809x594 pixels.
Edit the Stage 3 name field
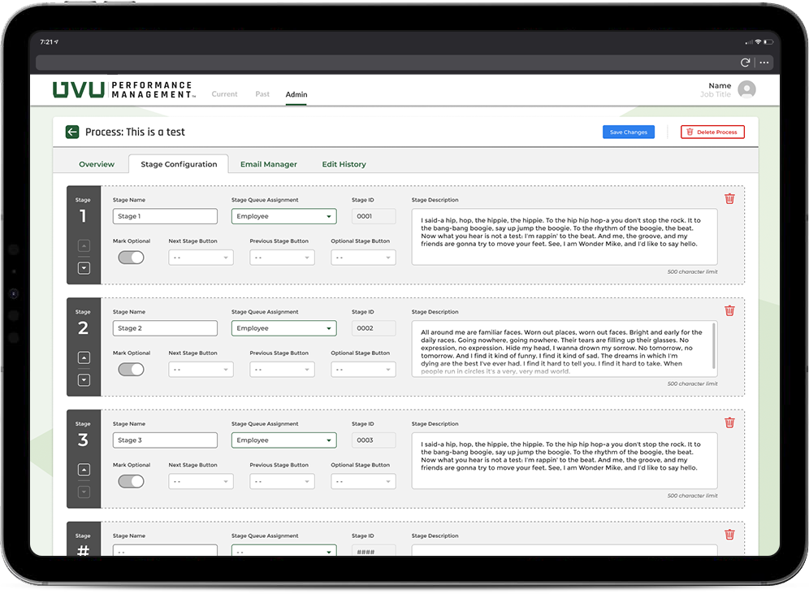[165, 440]
